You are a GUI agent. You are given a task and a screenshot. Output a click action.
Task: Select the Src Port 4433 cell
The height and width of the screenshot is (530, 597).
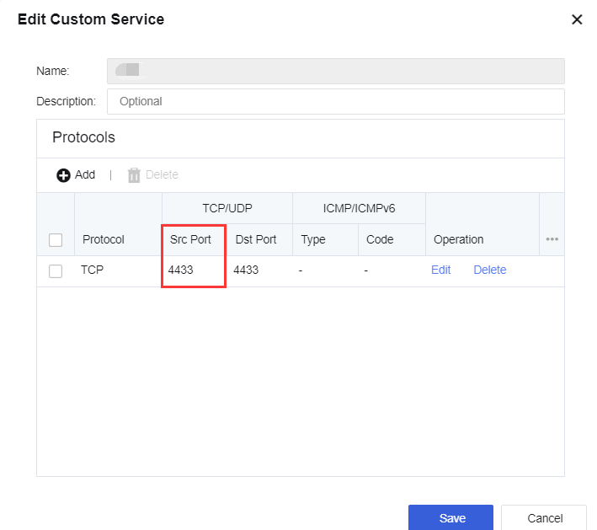(182, 270)
